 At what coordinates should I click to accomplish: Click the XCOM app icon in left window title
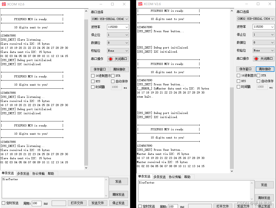pos(4,4)
